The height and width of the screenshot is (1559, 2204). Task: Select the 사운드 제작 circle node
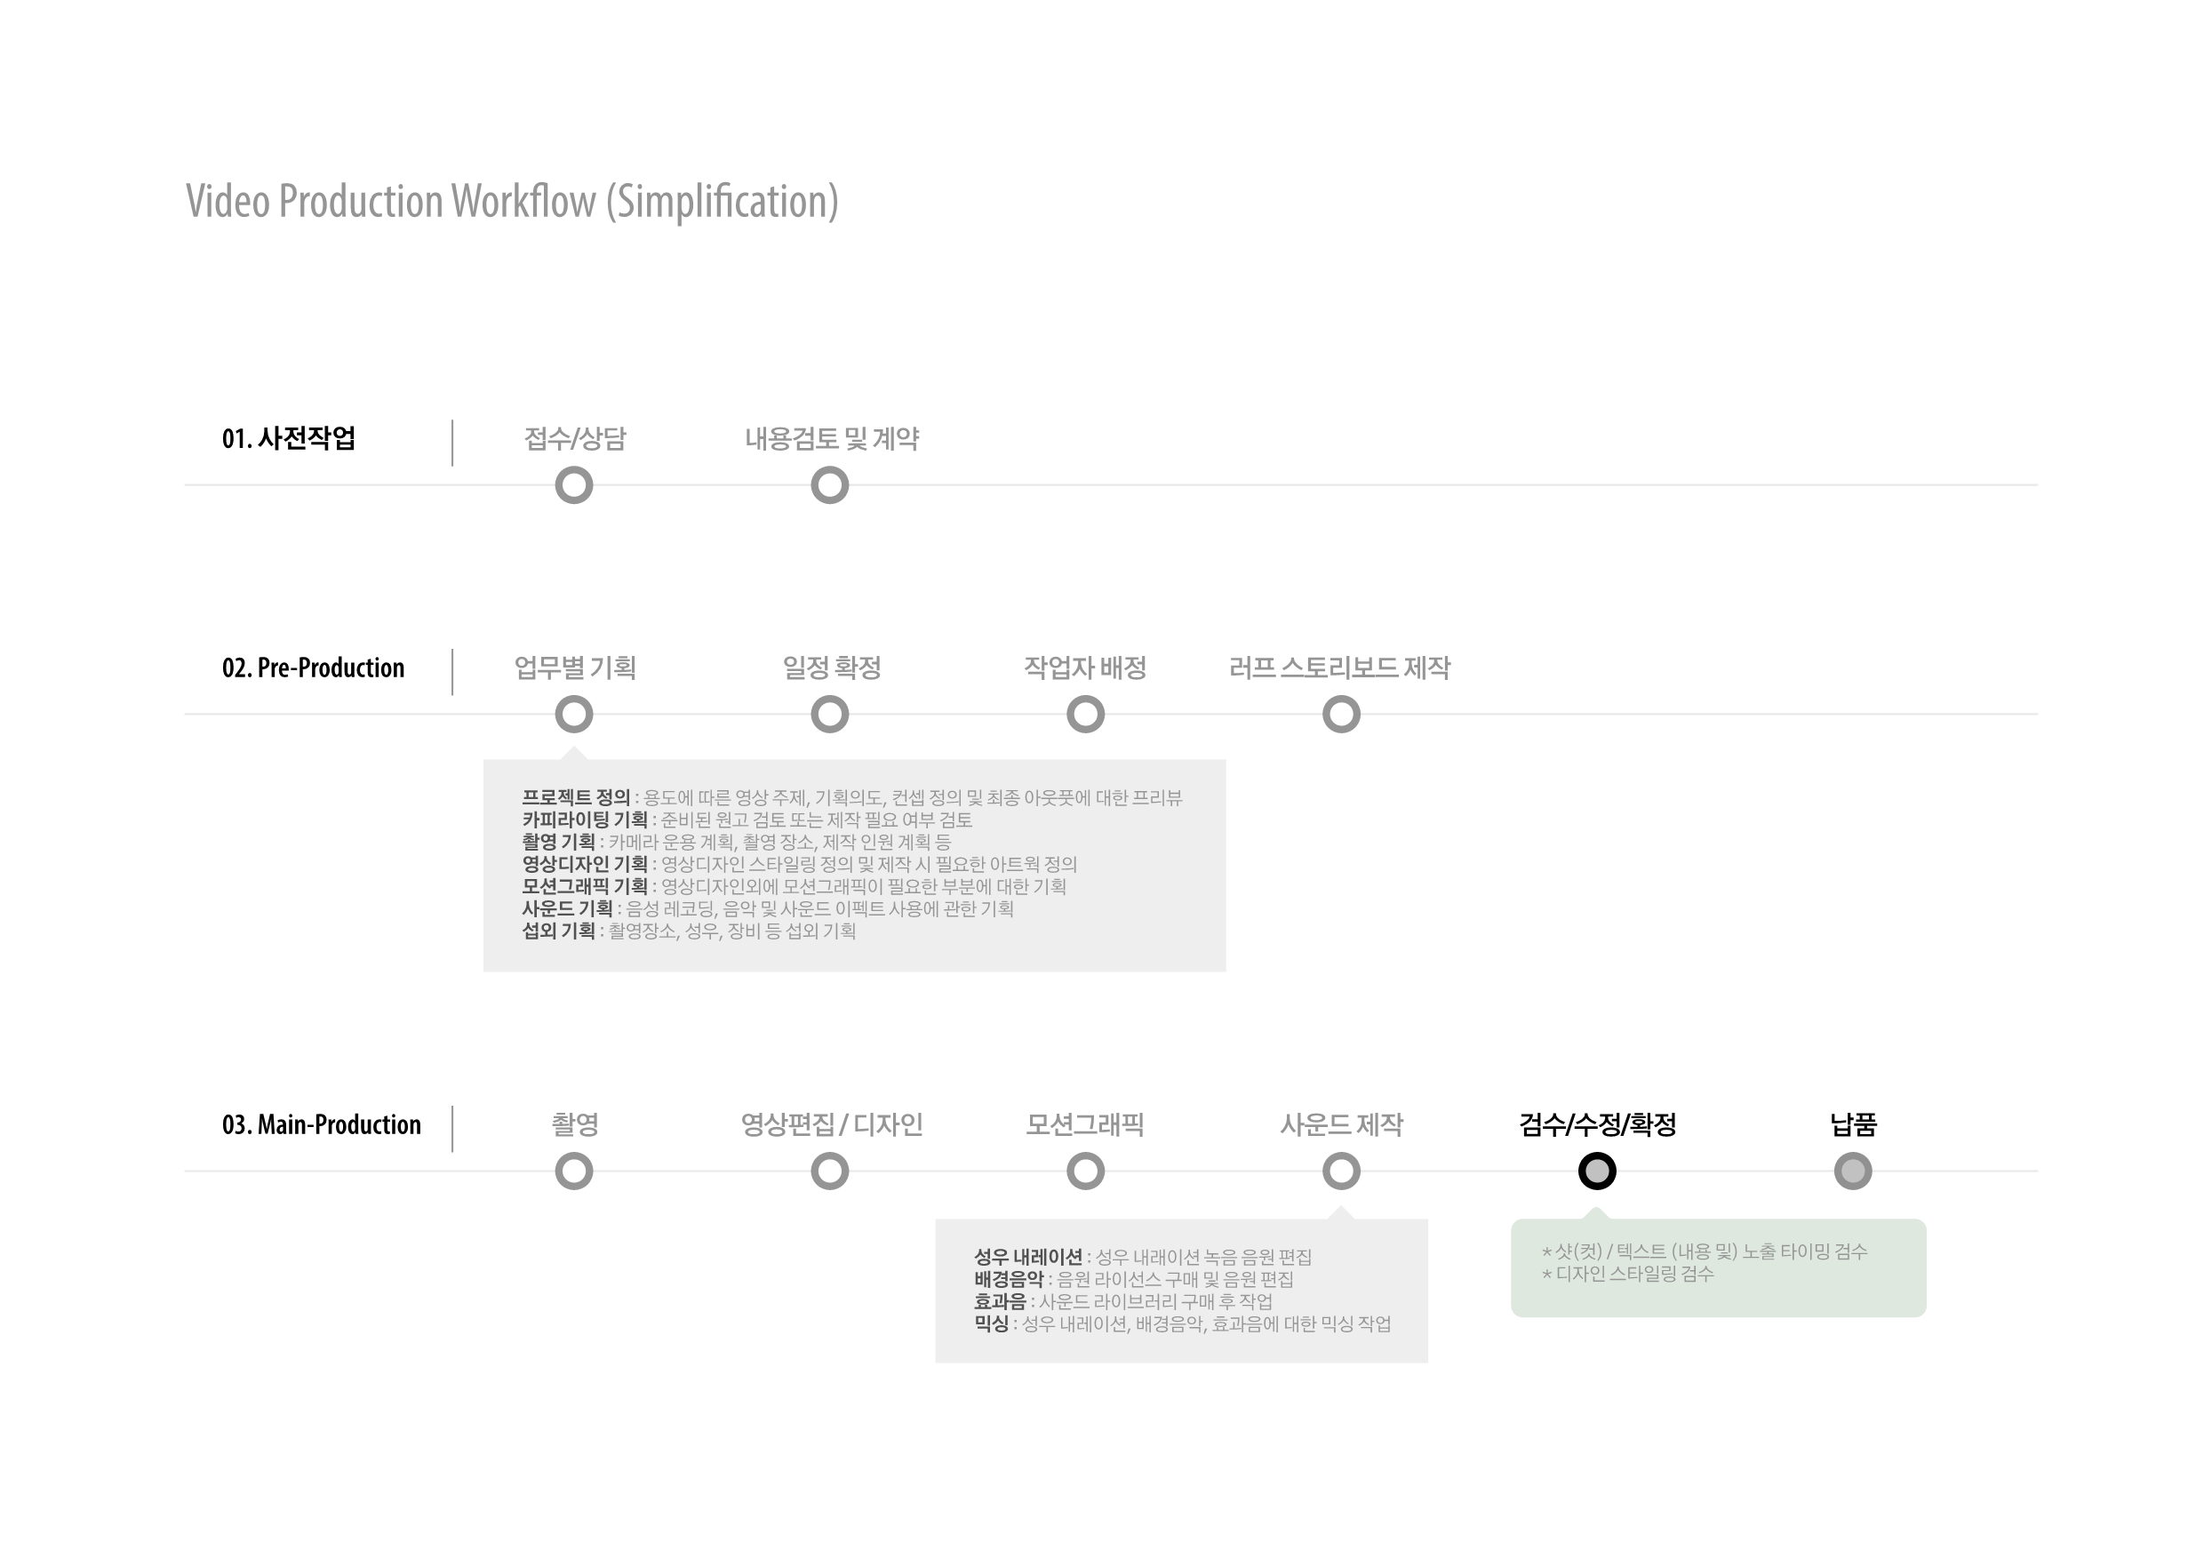(1341, 1171)
